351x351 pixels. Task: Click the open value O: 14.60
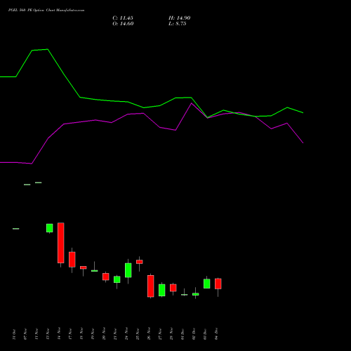point(123,24)
